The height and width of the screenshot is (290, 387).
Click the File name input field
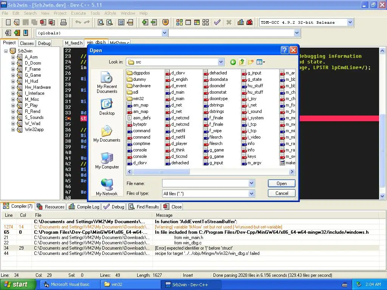(205, 183)
